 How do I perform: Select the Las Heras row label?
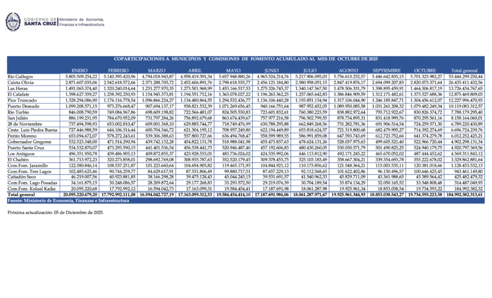tap(19, 88)
